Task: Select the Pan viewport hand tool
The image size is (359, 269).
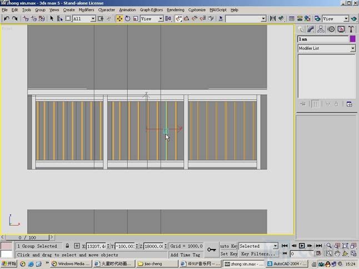Action: click(x=337, y=253)
